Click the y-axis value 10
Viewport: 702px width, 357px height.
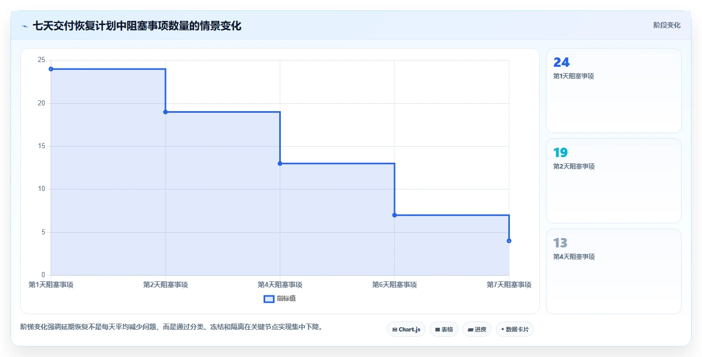42,189
